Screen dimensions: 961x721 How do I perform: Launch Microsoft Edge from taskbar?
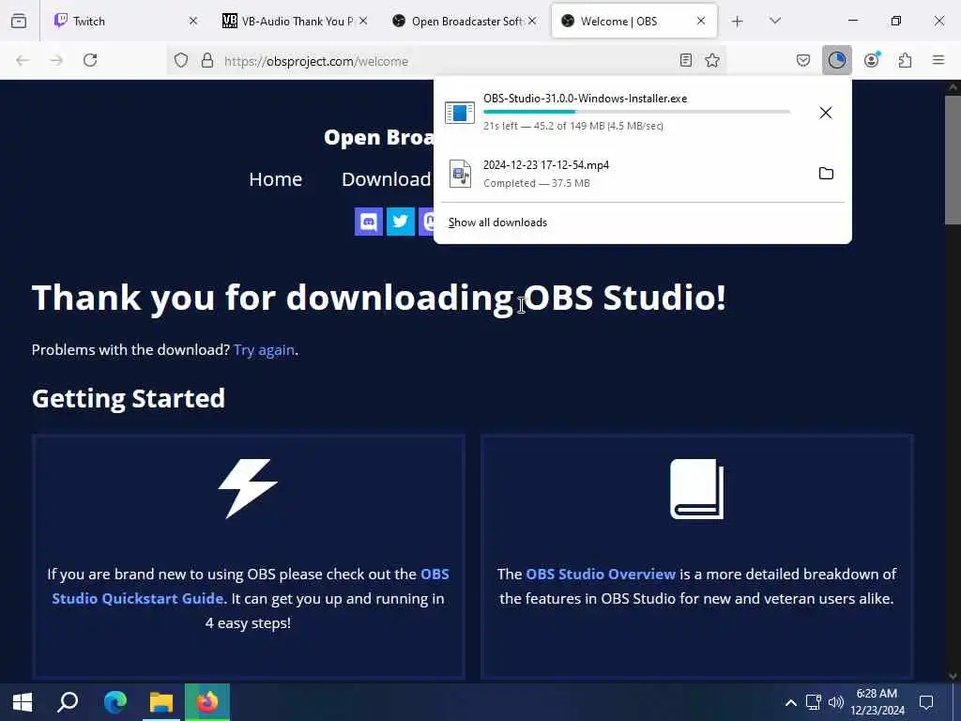(x=115, y=702)
